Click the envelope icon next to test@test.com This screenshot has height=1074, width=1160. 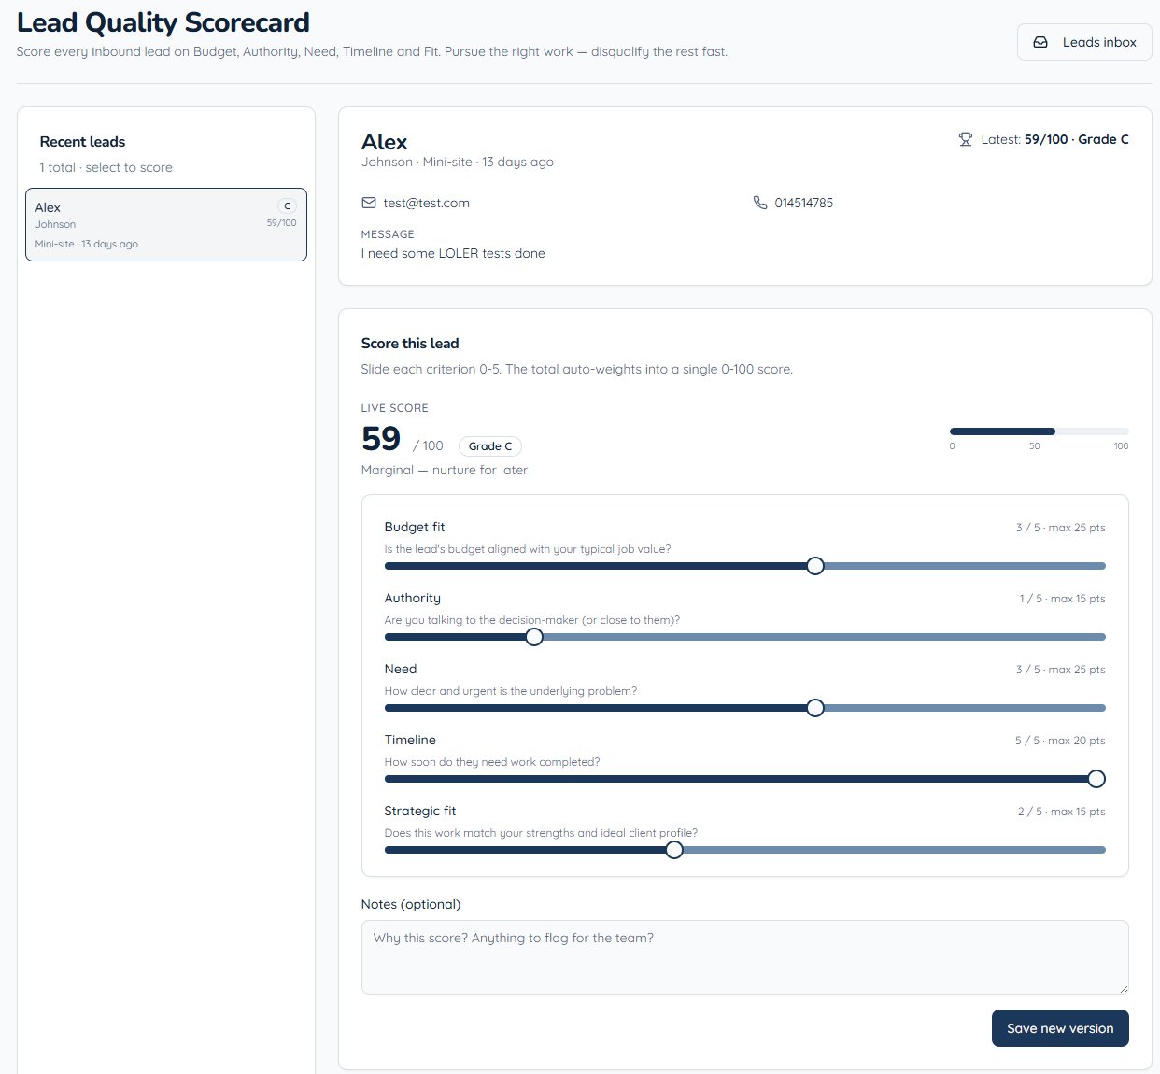point(369,203)
